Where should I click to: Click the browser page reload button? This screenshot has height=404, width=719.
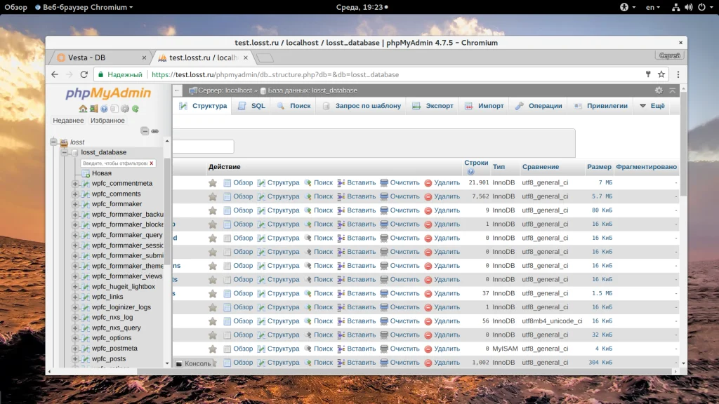point(84,74)
